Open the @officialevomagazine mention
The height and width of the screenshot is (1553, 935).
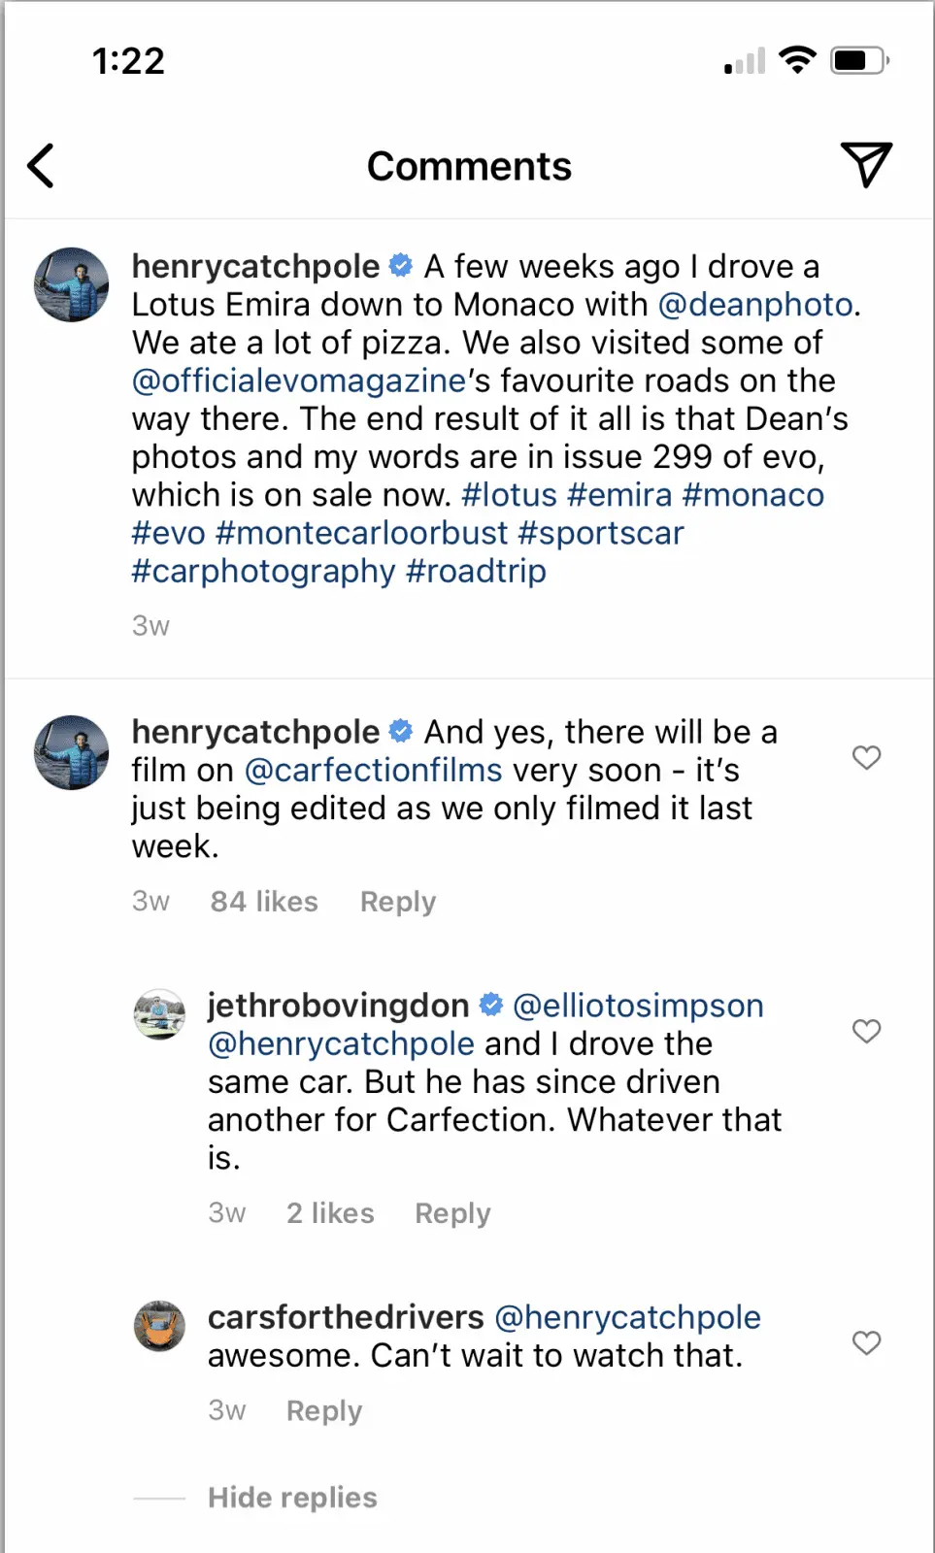click(299, 380)
